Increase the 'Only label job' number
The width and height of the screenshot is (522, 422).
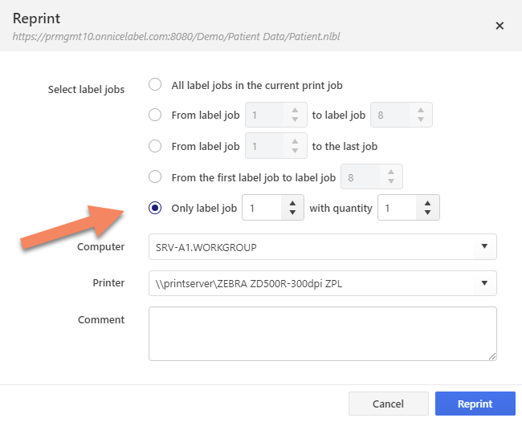pyautogui.click(x=292, y=203)
